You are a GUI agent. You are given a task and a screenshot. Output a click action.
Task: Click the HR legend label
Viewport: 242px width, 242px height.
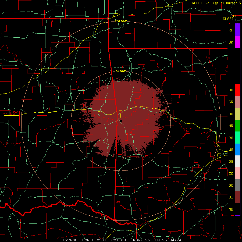coord(231,126)
